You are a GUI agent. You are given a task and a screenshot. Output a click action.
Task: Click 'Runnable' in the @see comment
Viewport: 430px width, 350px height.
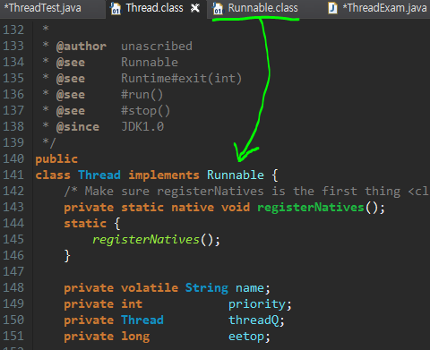150,63
